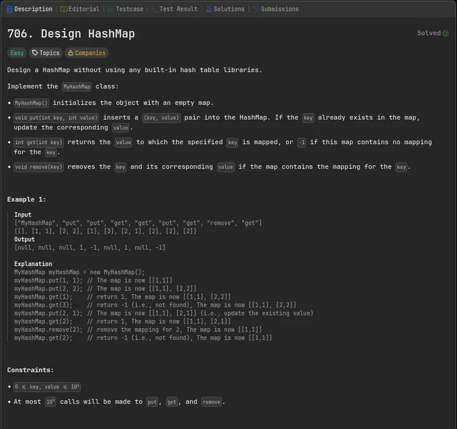
Task: Click the title 706. Design HashMap
Action: pos(71,34)
